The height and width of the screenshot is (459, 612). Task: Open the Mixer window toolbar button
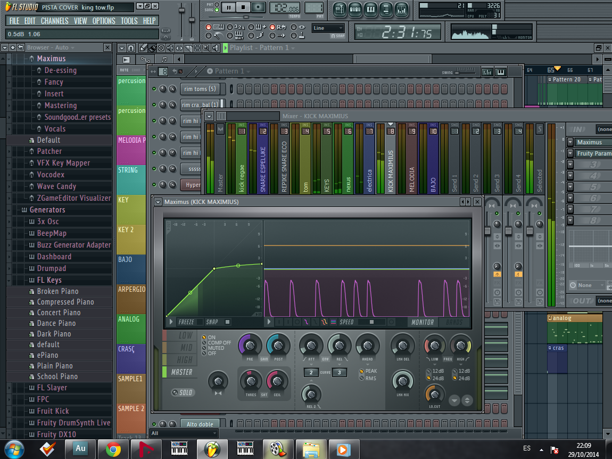coord(402,10)
